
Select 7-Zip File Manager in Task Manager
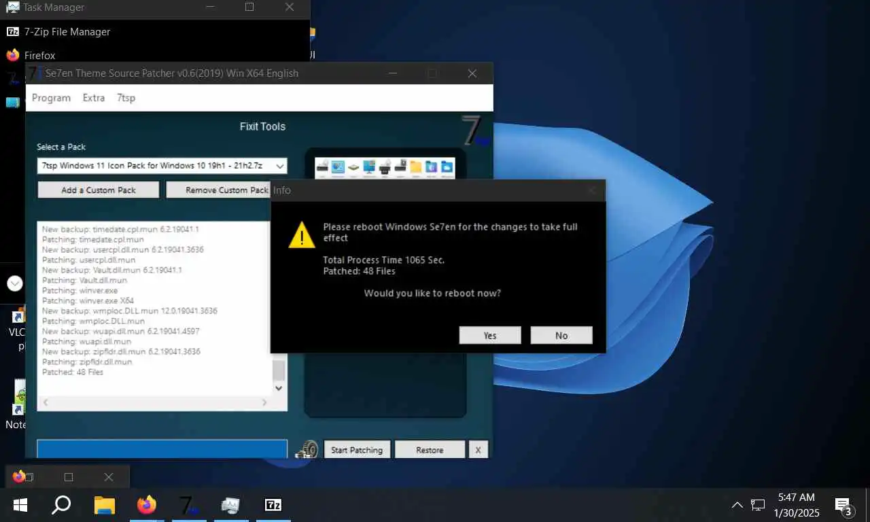point(67,31)
